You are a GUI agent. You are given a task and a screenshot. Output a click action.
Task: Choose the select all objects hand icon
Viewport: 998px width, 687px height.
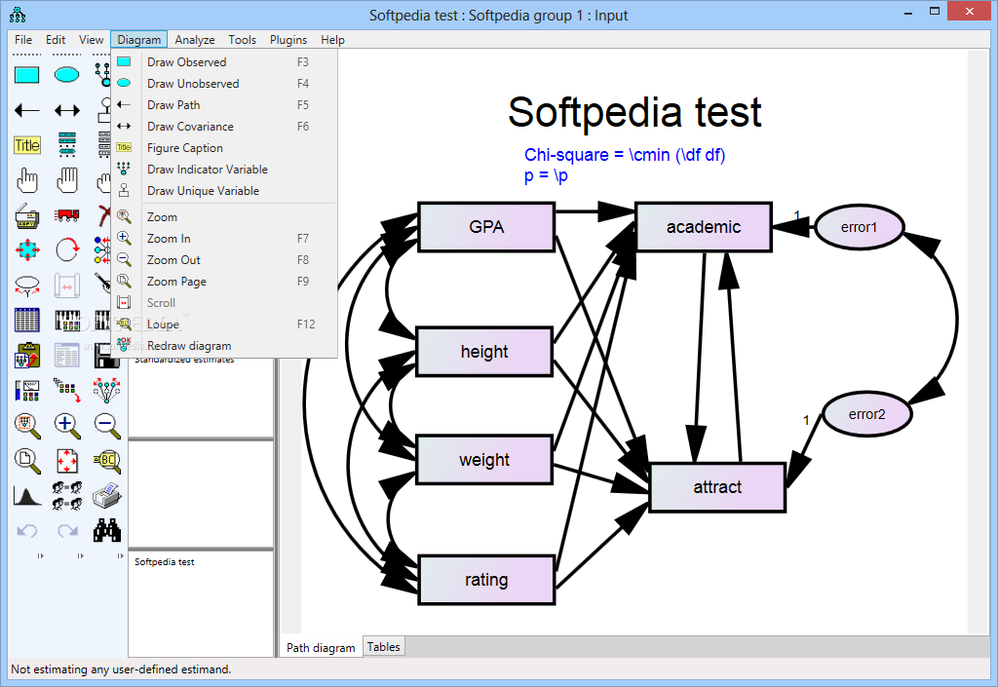tap(67, 180)
